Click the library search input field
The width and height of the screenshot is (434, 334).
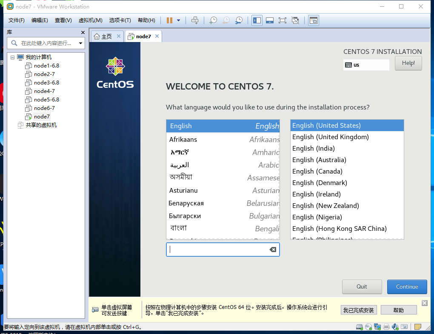click(x=46, y=43)
